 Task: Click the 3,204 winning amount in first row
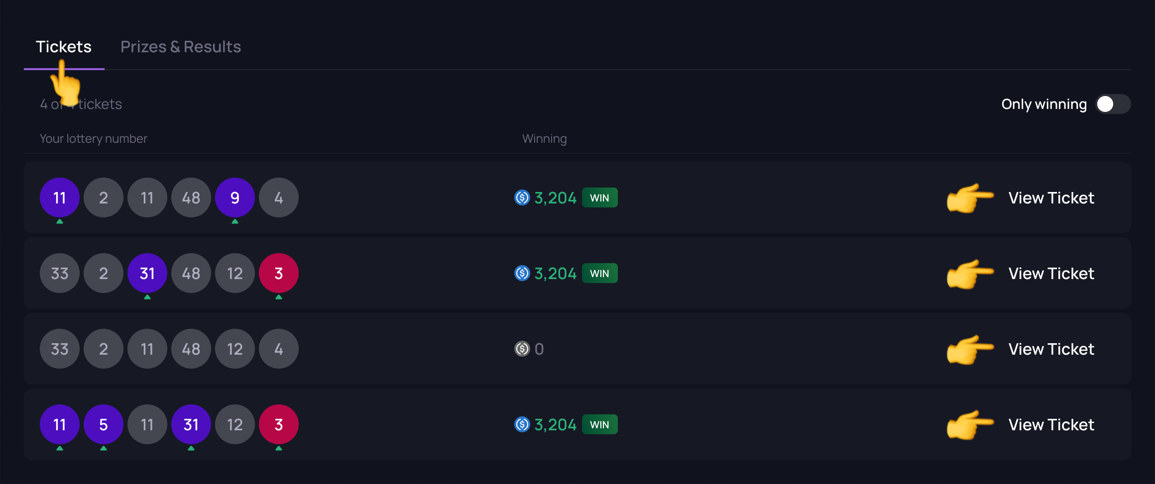[x=555, y=198]
